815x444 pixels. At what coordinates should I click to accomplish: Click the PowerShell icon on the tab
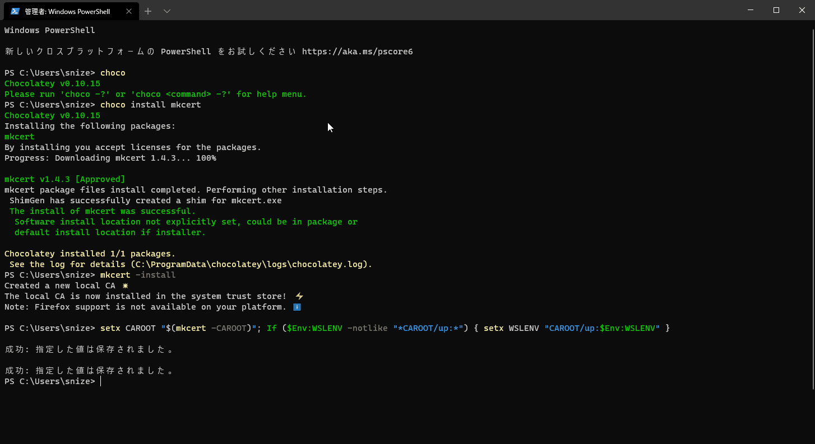tap(15, 11)
